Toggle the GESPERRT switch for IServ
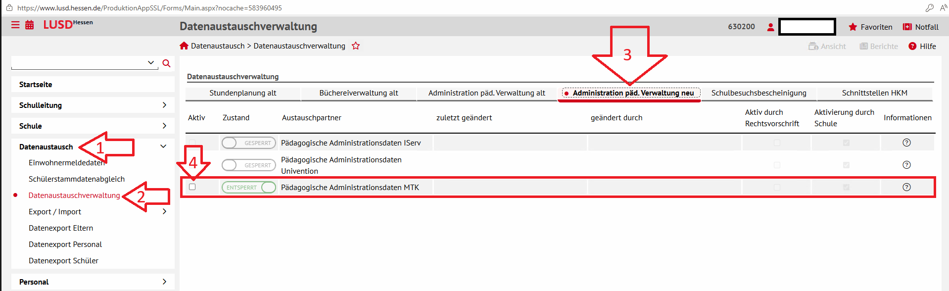Viewport: 949px width, 291px height. 249,143
